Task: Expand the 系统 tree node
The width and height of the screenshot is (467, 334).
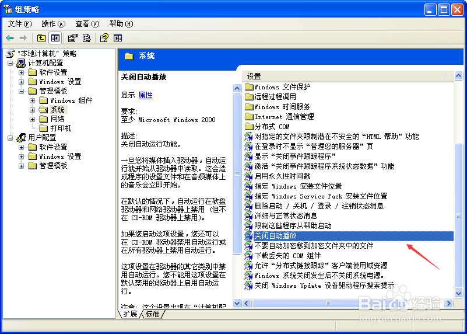Action: [x=32, y=110]
